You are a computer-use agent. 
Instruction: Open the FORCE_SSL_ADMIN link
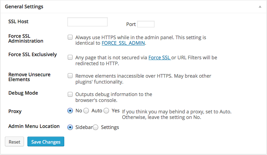point(123,43)
